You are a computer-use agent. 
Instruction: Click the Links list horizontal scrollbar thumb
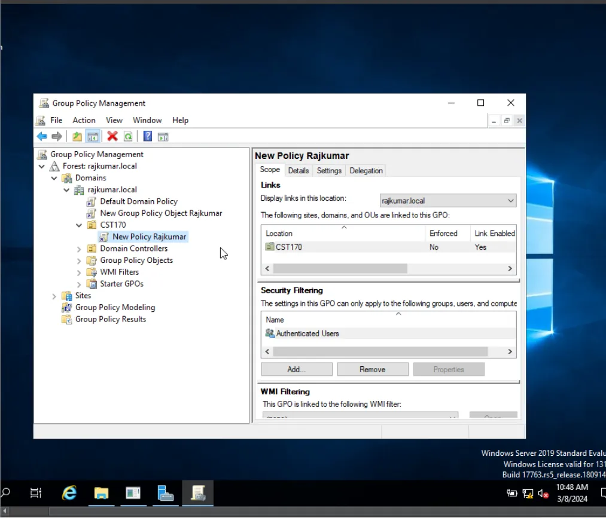point(340,268)
